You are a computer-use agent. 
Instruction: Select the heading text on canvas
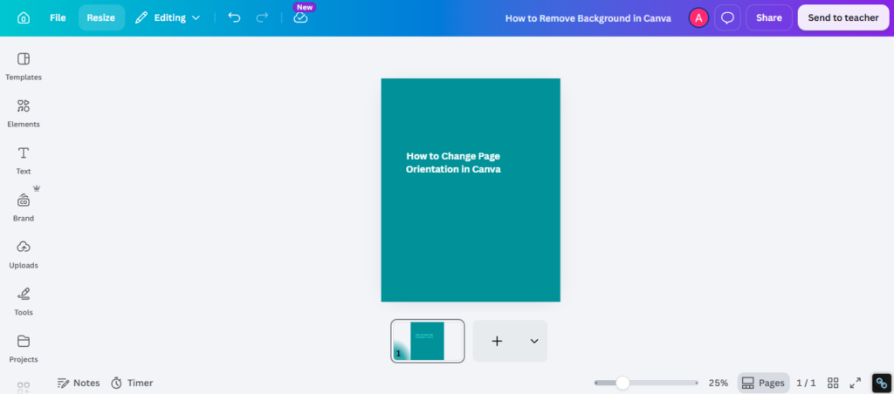point(453,163)
